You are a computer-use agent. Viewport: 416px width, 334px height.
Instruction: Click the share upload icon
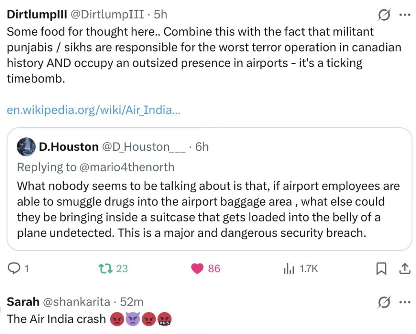(x=405, y=269)
